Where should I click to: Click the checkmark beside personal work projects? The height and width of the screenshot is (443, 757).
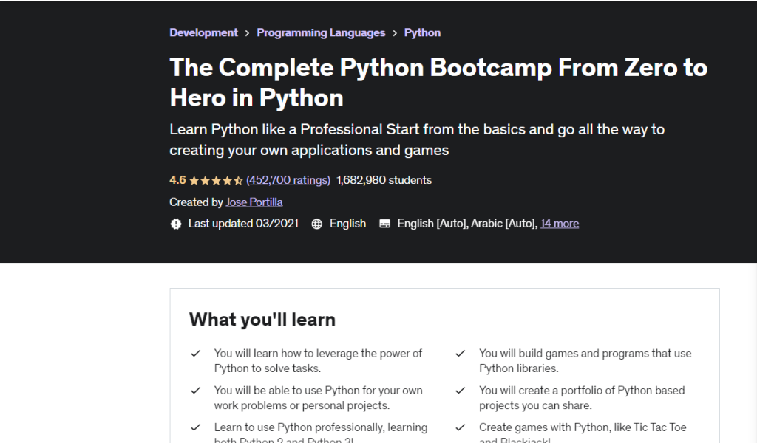click(x=194, y=390)
